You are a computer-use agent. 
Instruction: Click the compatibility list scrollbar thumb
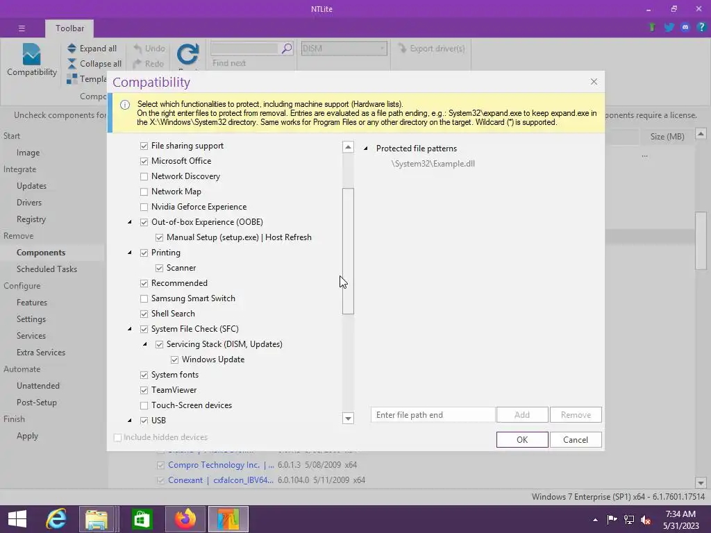(348, 251)
